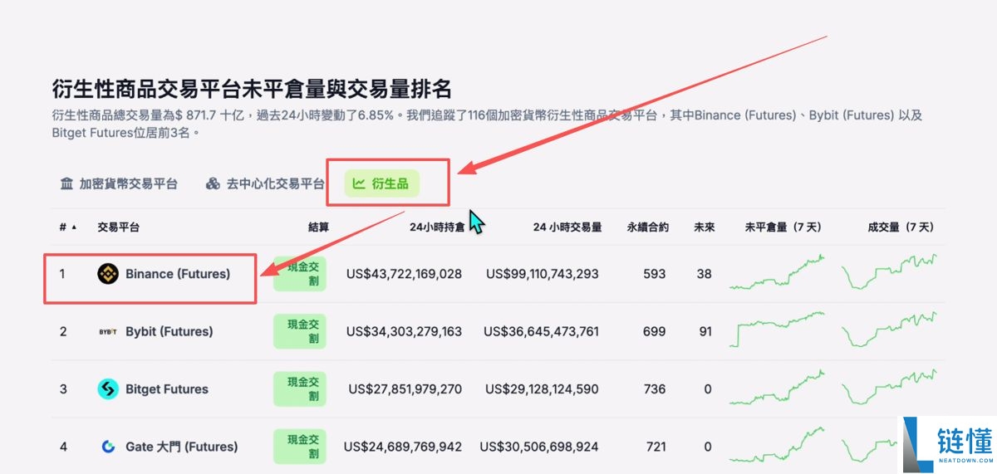Click Bybit volume 7-day sparkline

point(890,330)
